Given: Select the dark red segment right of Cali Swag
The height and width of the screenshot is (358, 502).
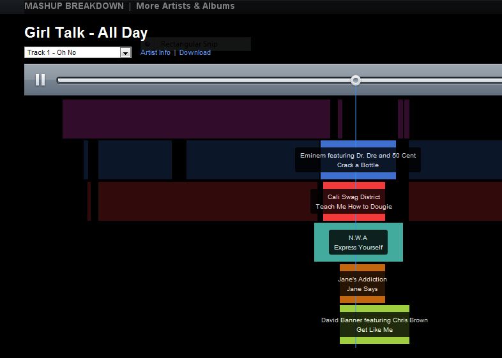Looking at the screenshot, I should (455, 201).
